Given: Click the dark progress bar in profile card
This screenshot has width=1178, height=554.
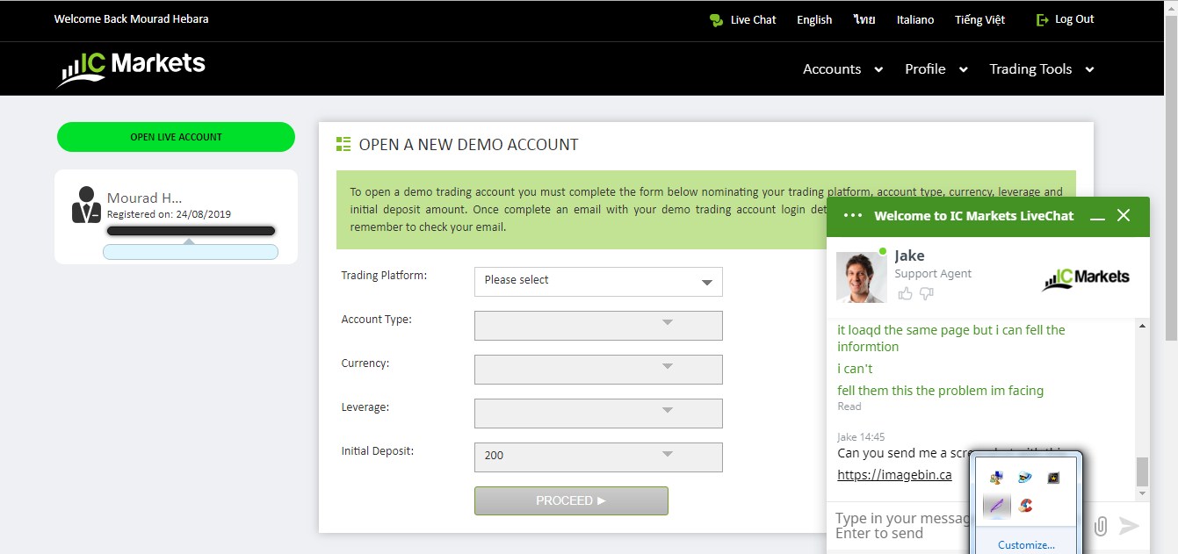Looking at the screenshot, I should pyautogui.click(x=191, y=231).
